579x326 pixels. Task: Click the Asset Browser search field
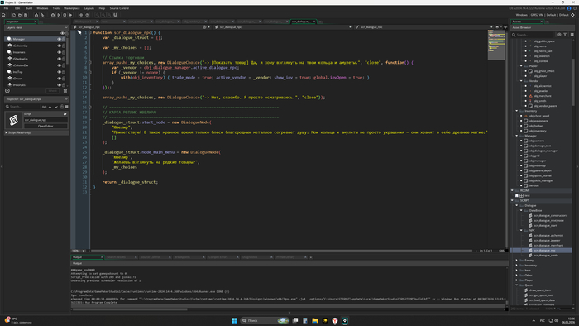click(534, 34)
